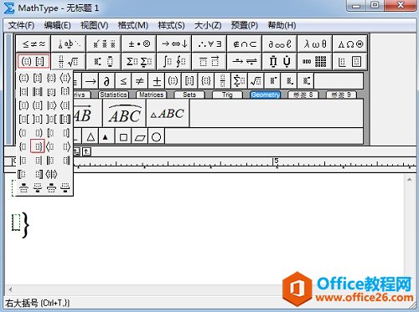Insert single vertical bars fence from palette
The width and height of the screenshot is (419, 312).
pyautogui.click(x=23, y=92)
